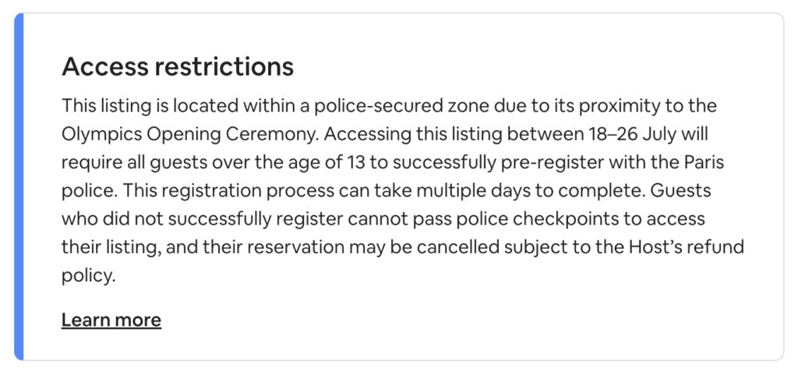This screenshot has width=798, height=371.
Task: Select the date range "18–26 July"
Action: 630,134
